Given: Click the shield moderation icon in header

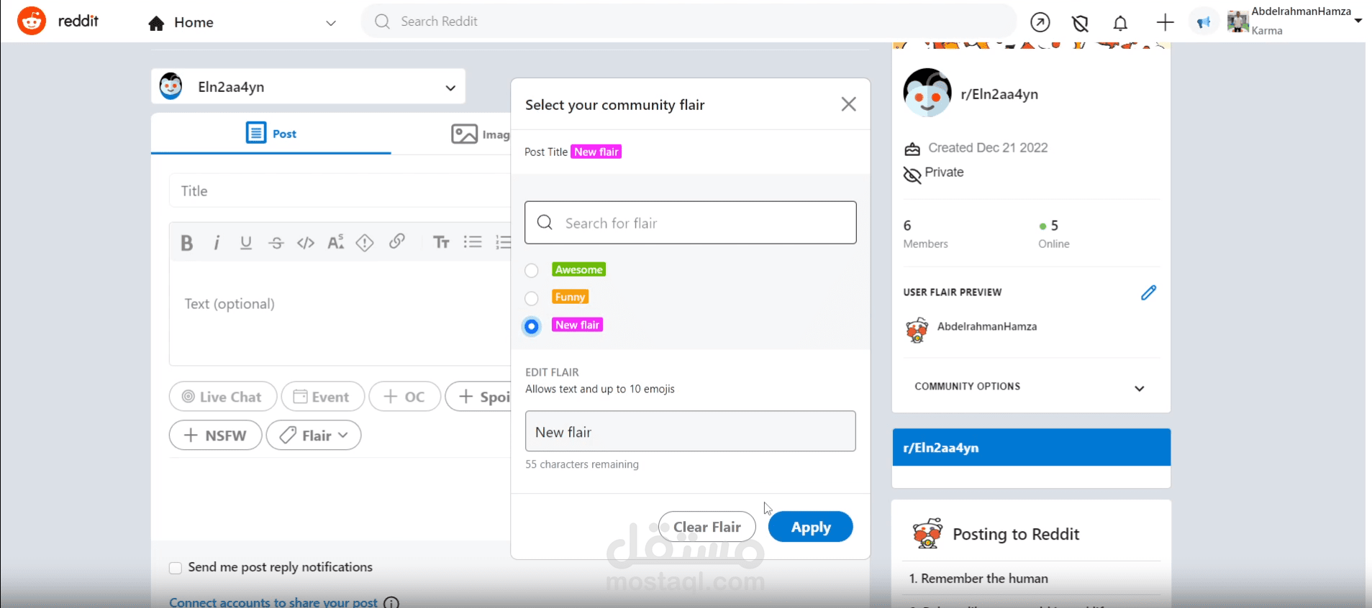Looking at the screenshot, I should pyautogui.click(x=1080, y=23).
